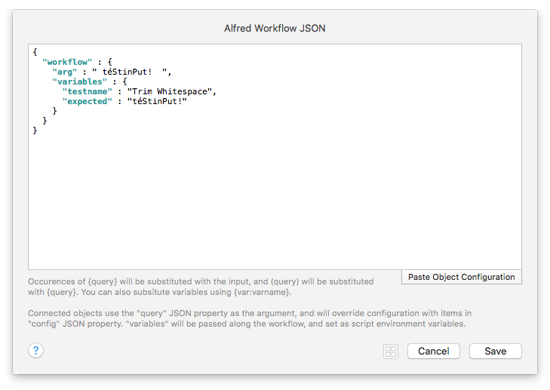Click the Alfred Workflow JSON title
550x390 pixels.
coord(275,28)
